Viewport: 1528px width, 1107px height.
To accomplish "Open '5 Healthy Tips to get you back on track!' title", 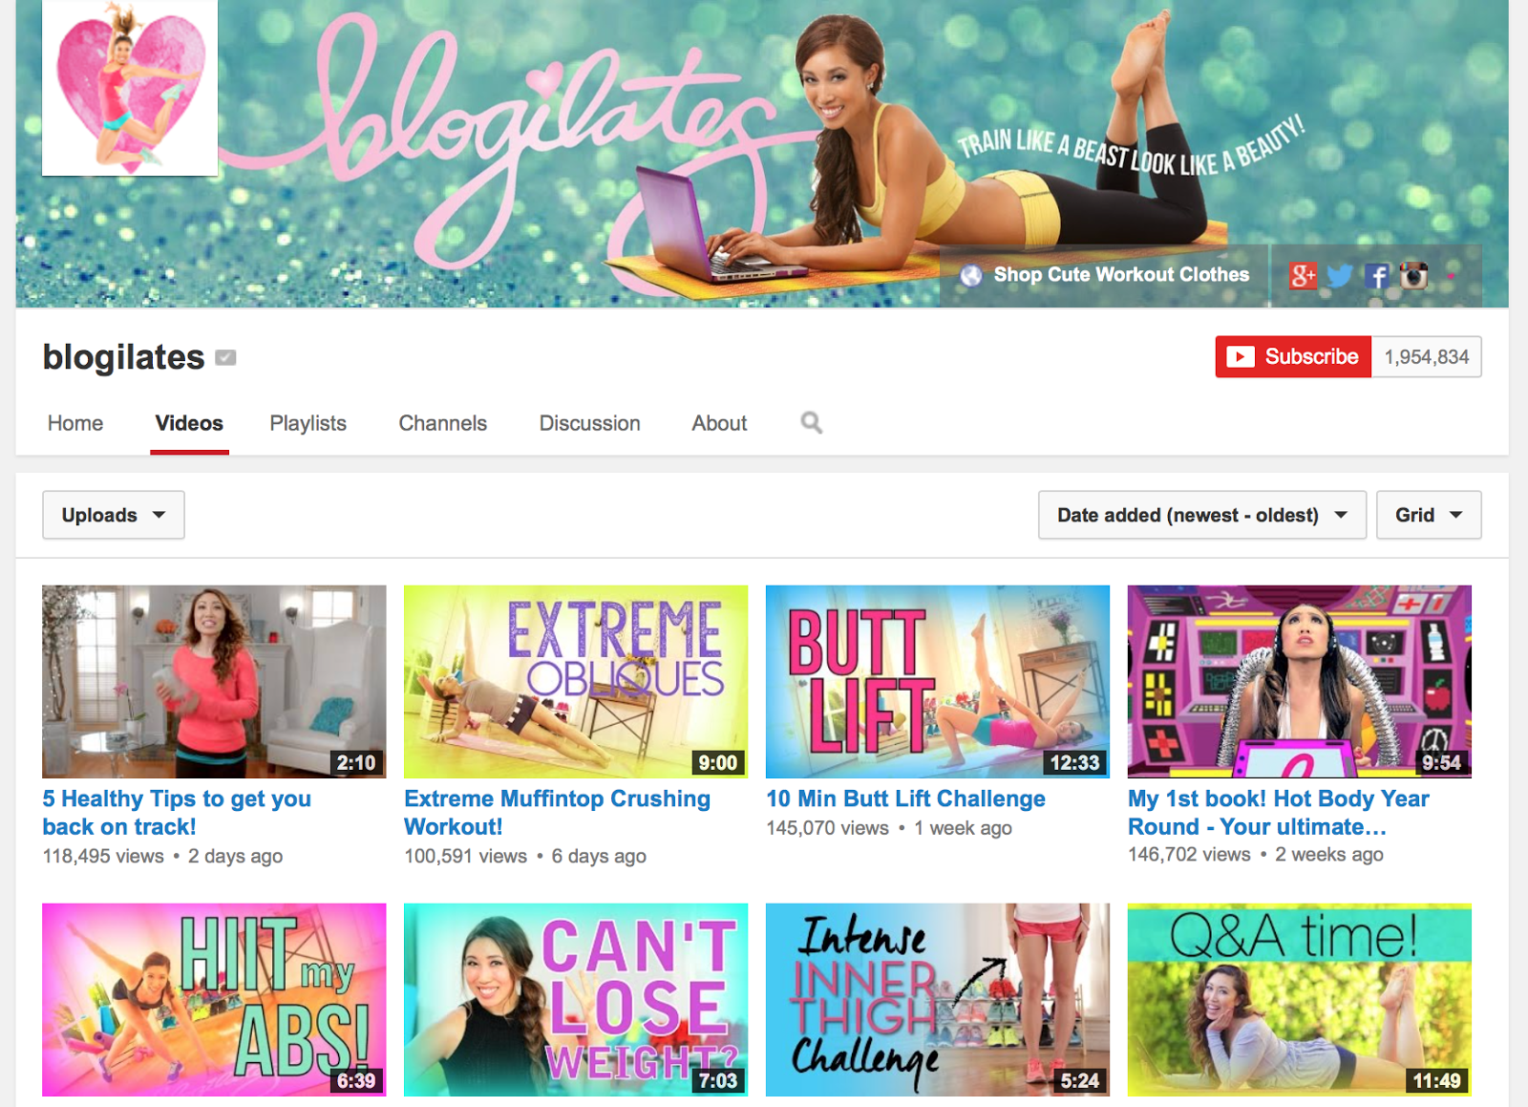I will [177, 813].
